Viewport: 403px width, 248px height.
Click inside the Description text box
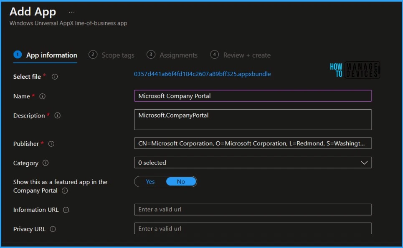point(253,120)
